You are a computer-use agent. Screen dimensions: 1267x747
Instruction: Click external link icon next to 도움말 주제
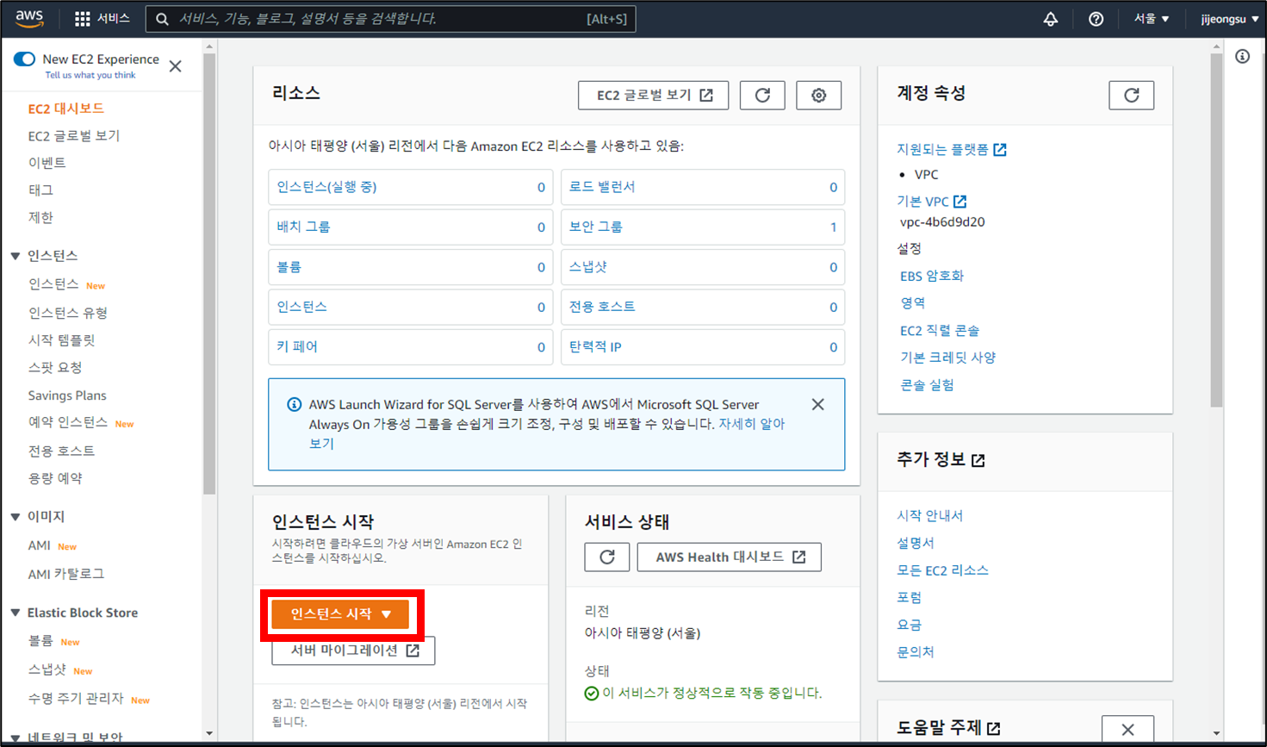click(994, 729)
